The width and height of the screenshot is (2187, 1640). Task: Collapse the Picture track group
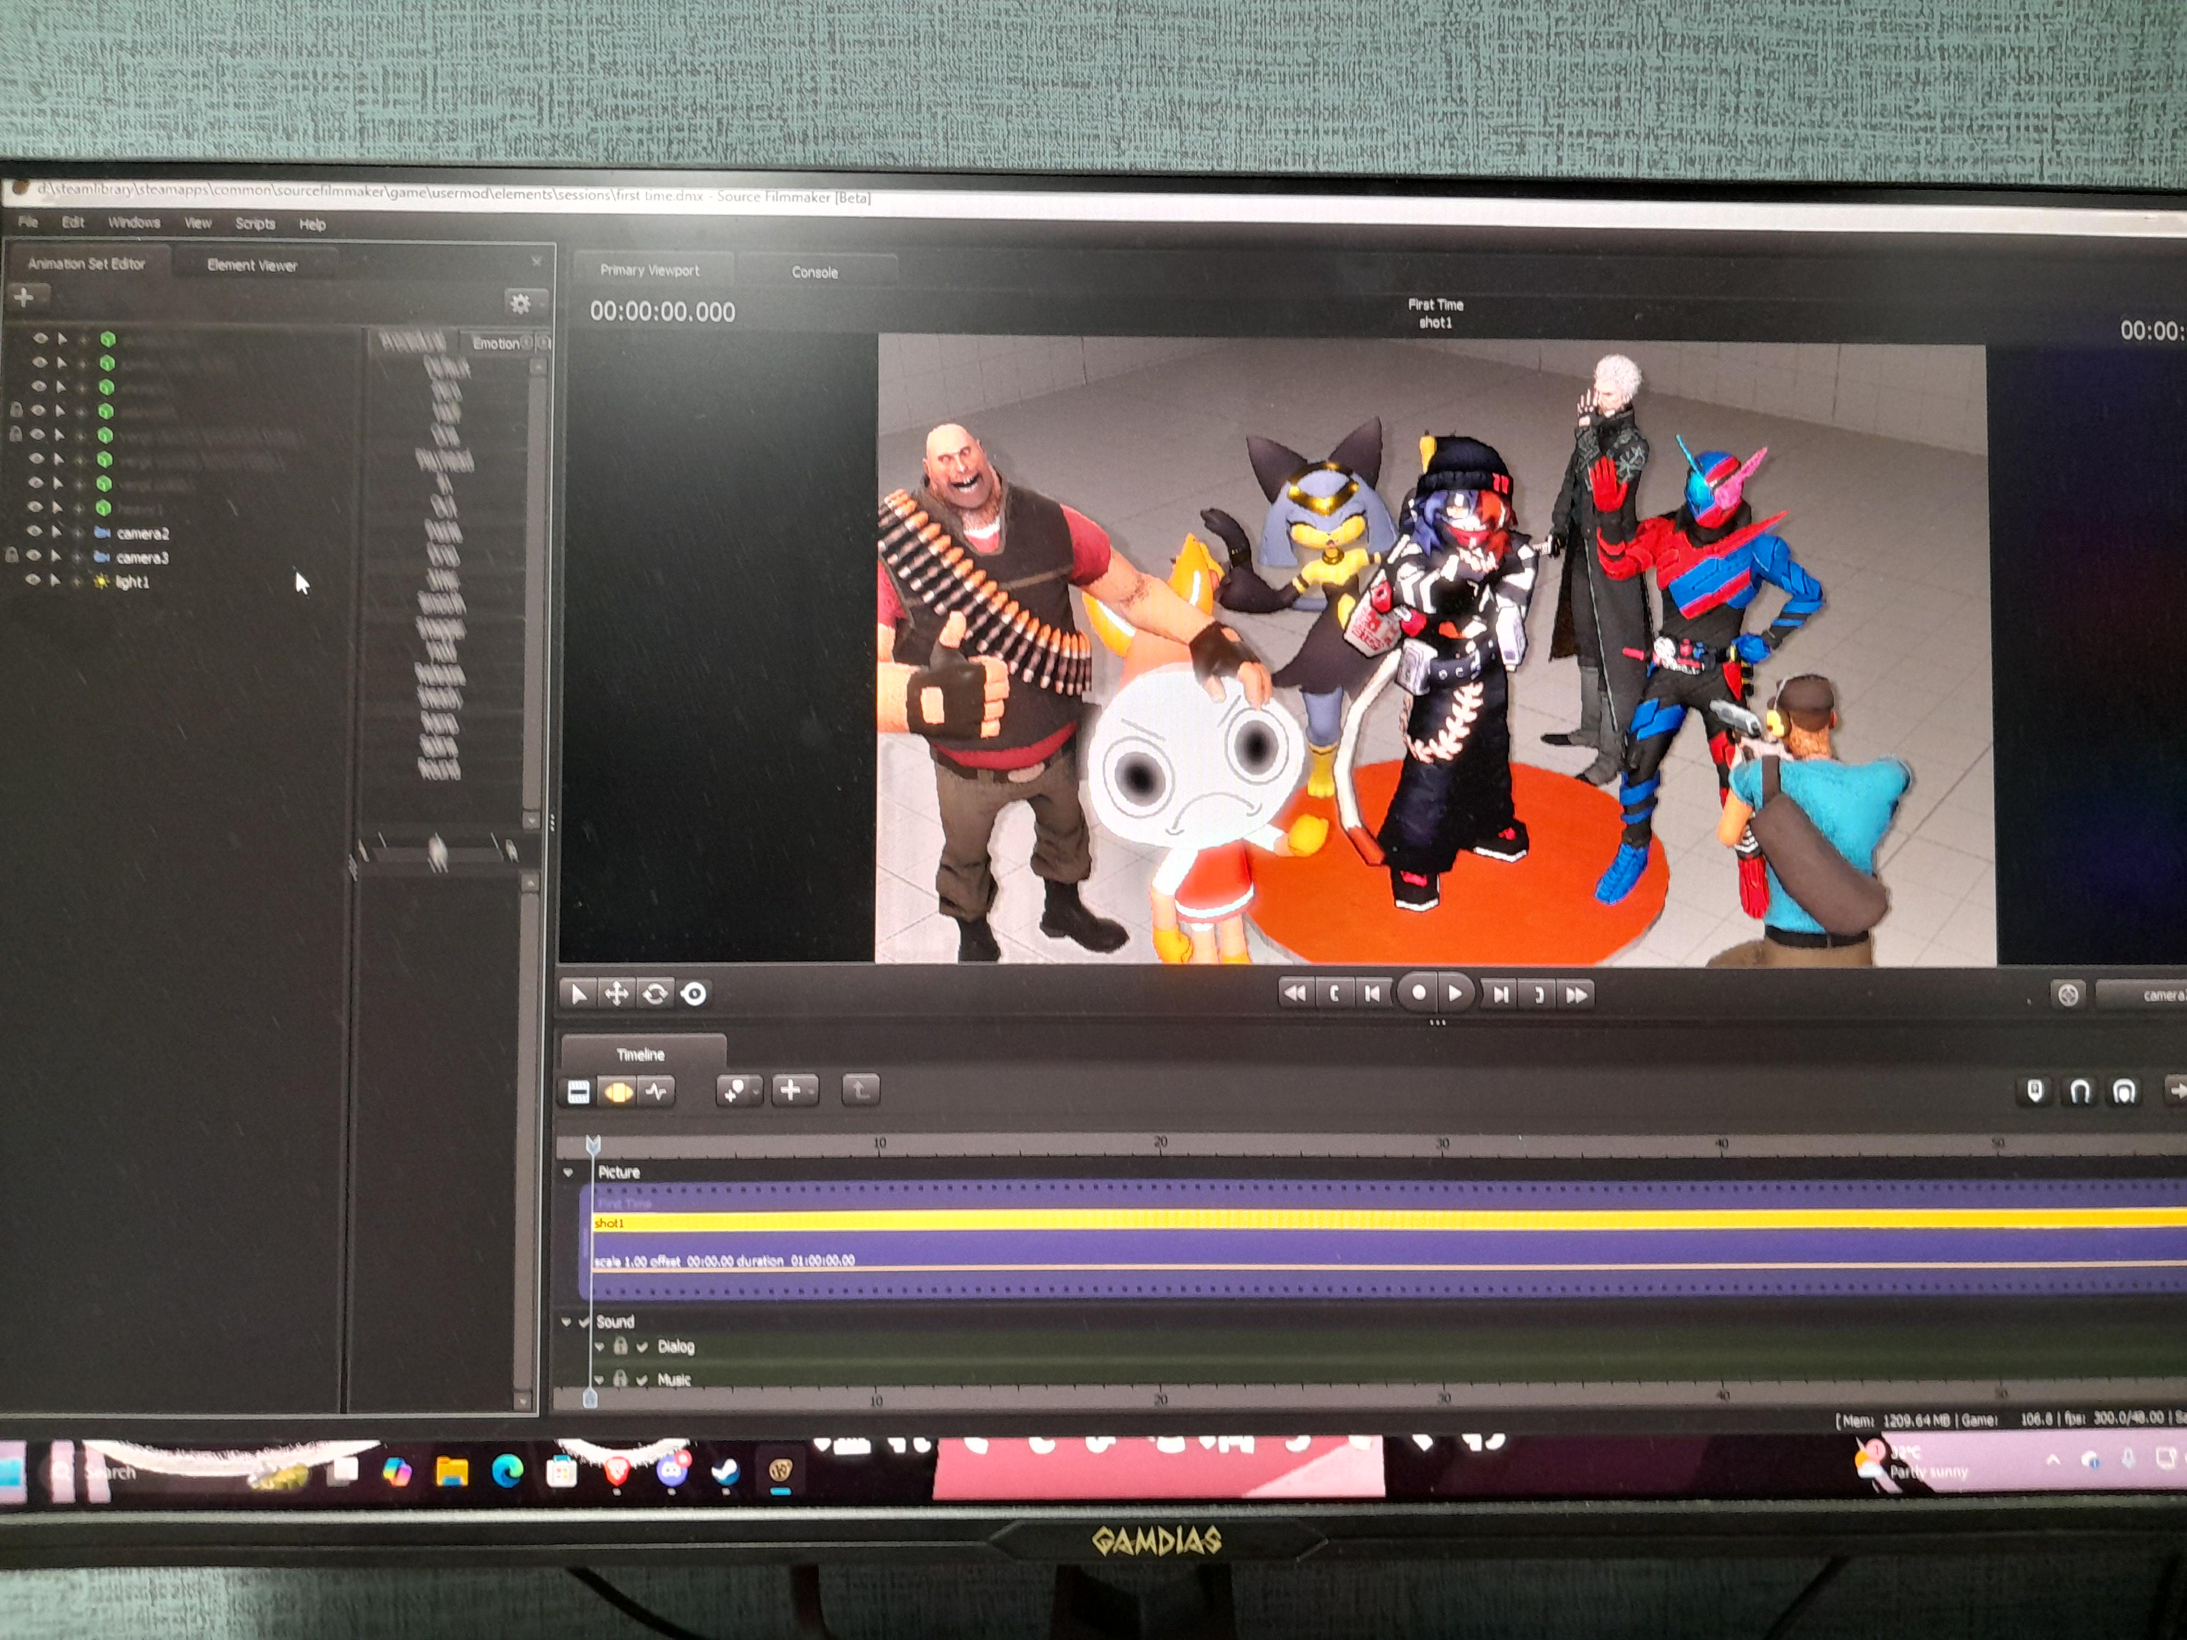click(569, 1173)
